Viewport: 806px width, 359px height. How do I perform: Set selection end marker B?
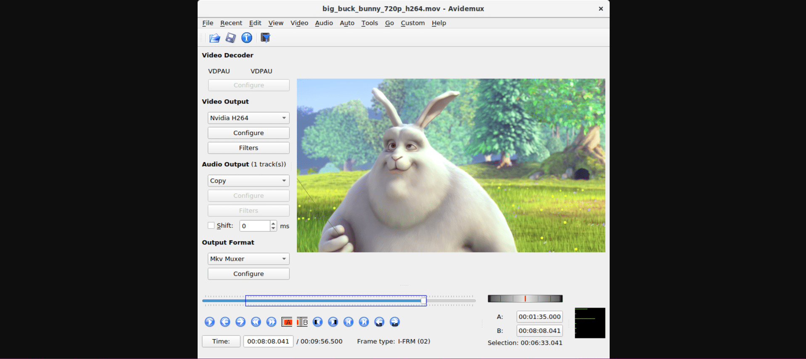(302, 322)
